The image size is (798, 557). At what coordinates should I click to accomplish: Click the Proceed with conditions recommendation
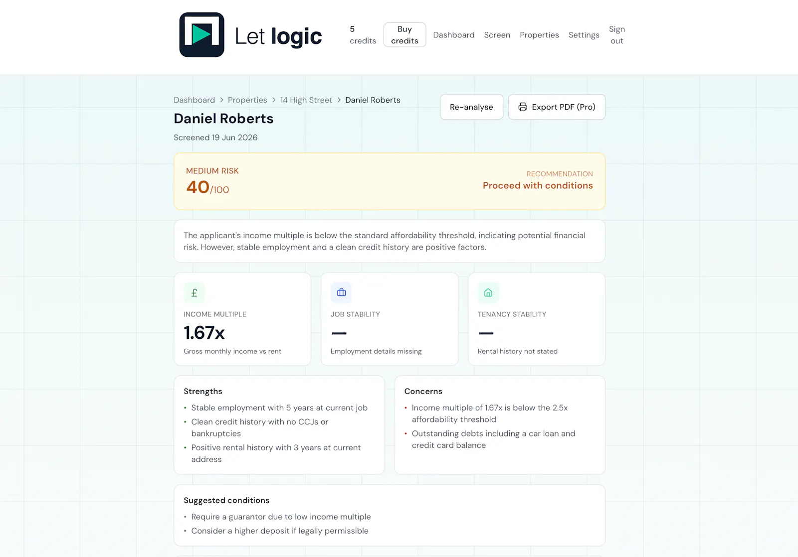(x=538, y=185)
